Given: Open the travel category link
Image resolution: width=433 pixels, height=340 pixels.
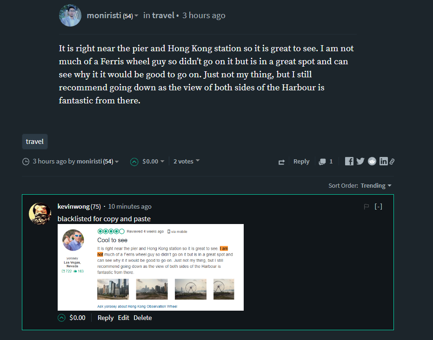Looking at the screenshot, I should pyautogui.click(x=163, y=15).
